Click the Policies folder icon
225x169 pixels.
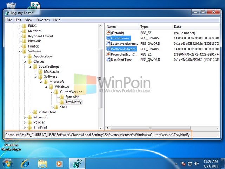click(30, 122)
